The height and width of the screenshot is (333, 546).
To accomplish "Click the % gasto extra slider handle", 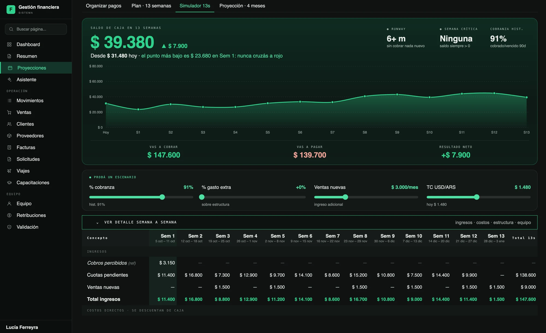I will coord(202,197).
